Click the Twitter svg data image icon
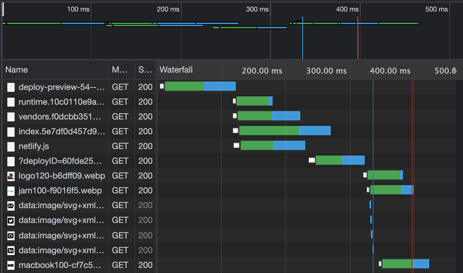The height and width of the screenshot is (273, 463). click(11, 221)
